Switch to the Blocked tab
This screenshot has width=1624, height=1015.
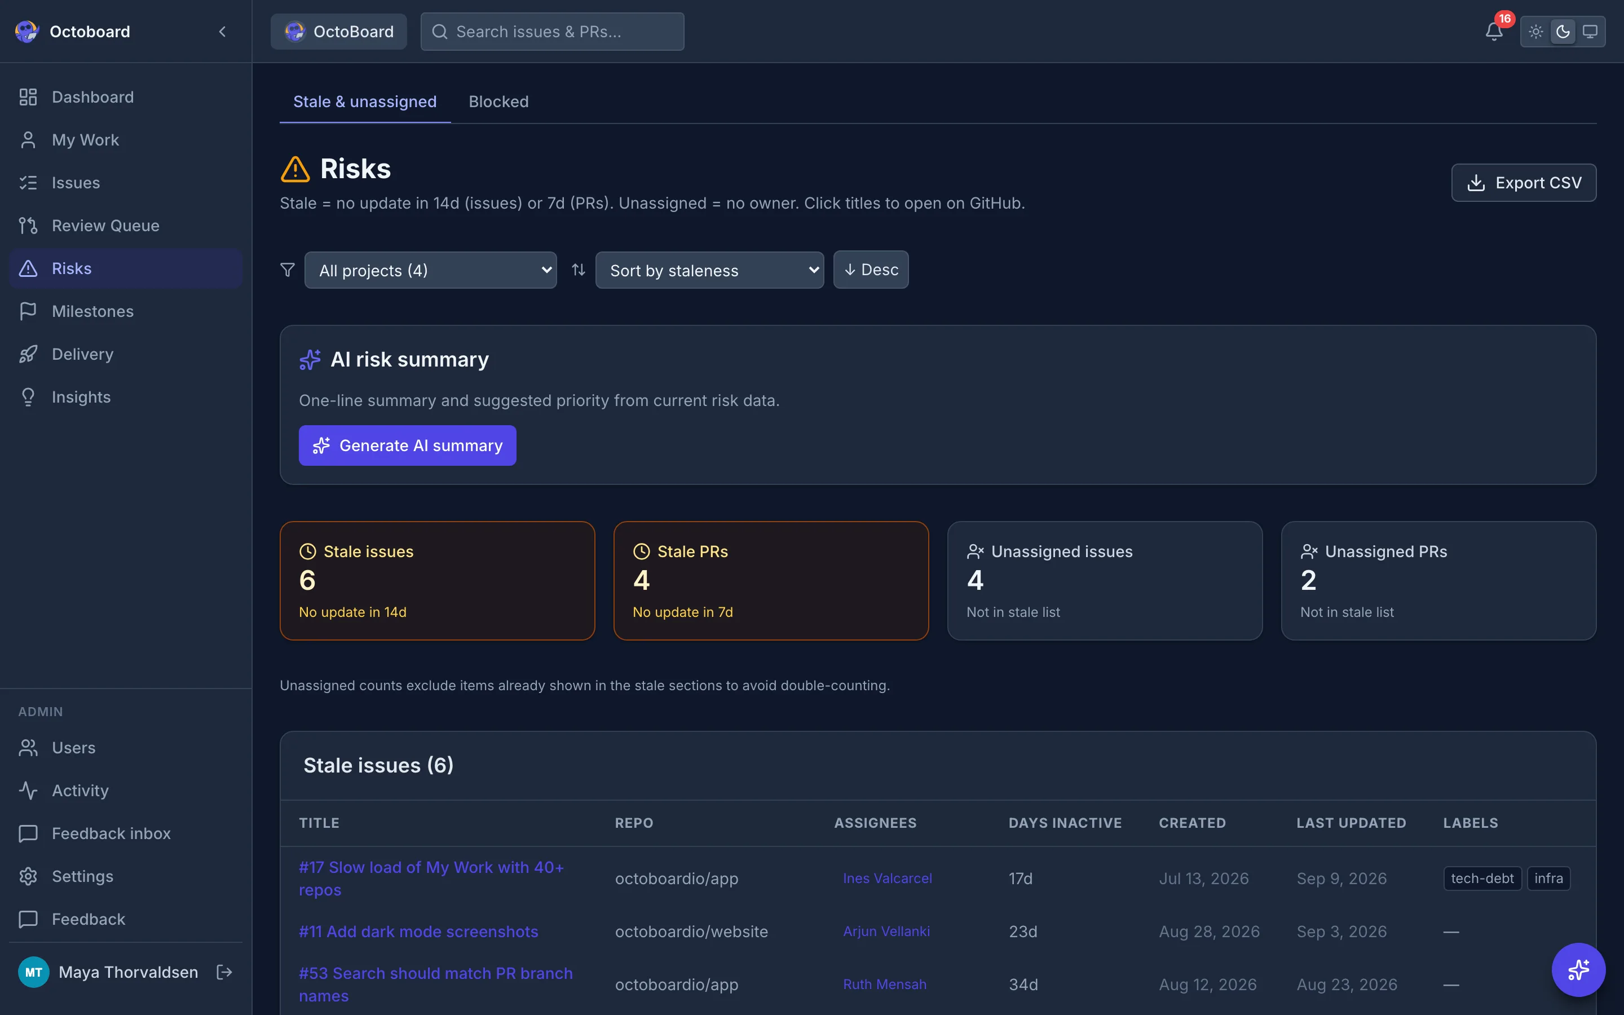pyautogui.click(x=498, y=101)
